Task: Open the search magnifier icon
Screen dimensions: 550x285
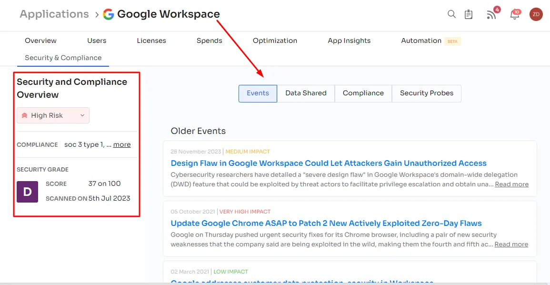Action: click(451, 14)
